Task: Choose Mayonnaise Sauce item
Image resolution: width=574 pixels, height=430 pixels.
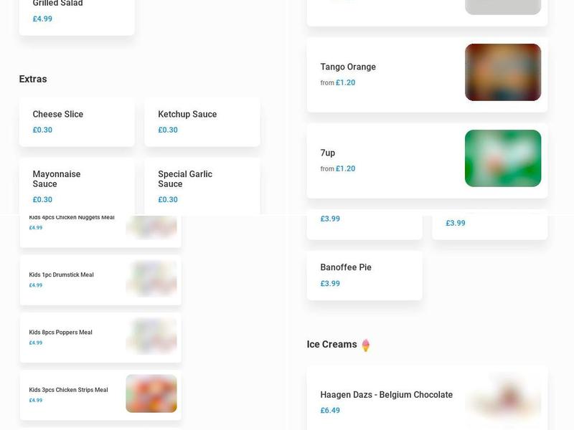Action: click(x=77, y=186)
